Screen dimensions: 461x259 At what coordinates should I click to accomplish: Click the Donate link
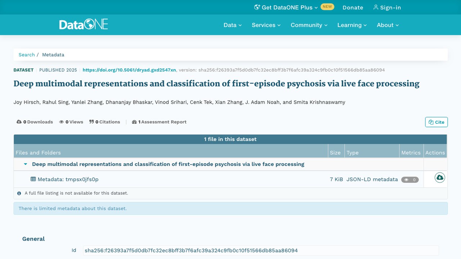click(353, 8)
